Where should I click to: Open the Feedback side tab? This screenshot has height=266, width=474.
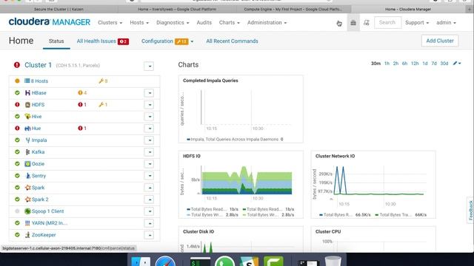point(470,210)
